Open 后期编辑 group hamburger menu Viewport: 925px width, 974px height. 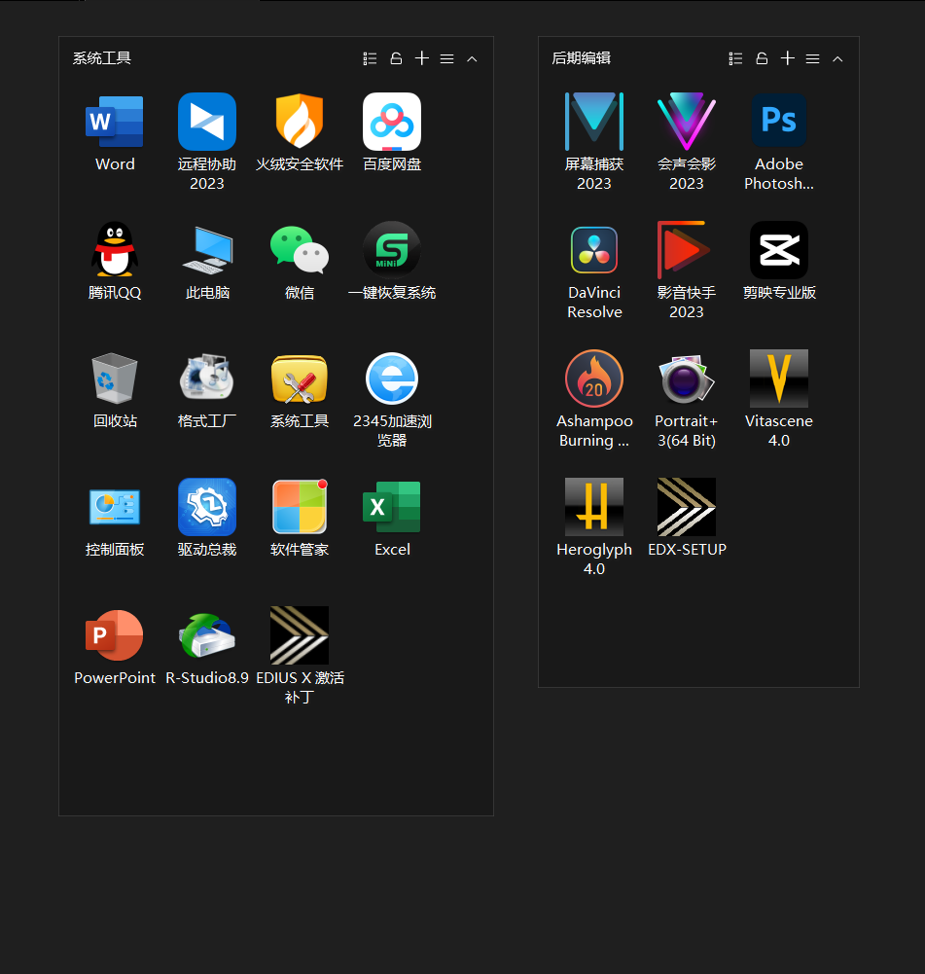[812, 59]
